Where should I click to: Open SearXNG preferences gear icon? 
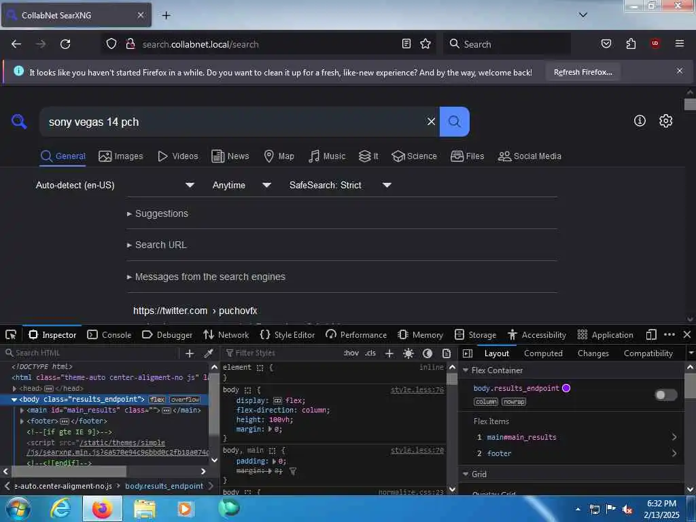coord(666,121)
